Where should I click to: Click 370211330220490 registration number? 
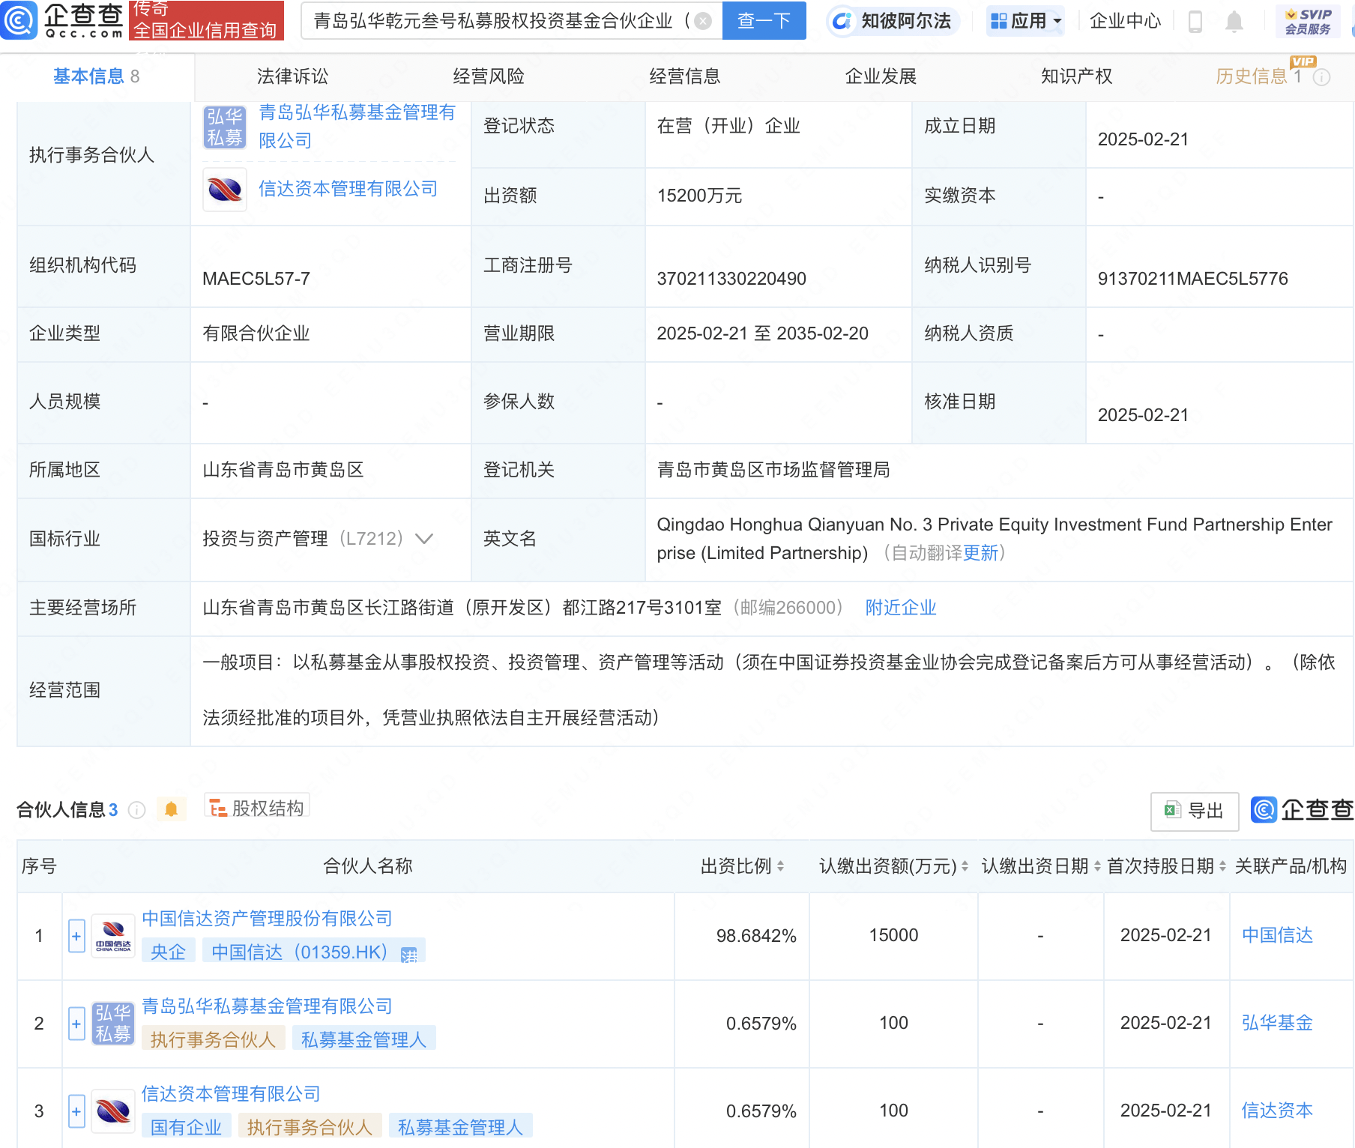[x=731, y=279]
